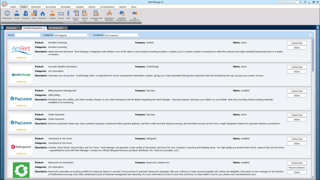This screenshot has height=180, width=320.
Task: Click Contact Sales for Beanworks
Action: click(297, 163)
